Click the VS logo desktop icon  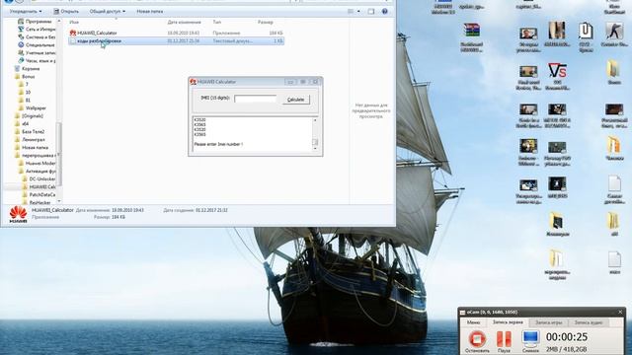[x=557, y=71]
